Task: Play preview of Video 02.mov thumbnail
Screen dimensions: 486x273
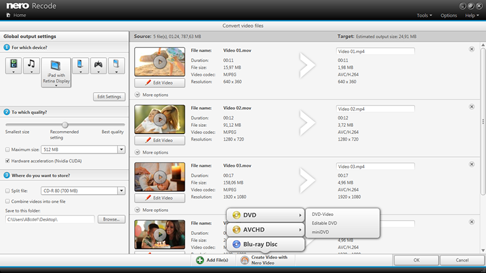Action: (160, 120)
